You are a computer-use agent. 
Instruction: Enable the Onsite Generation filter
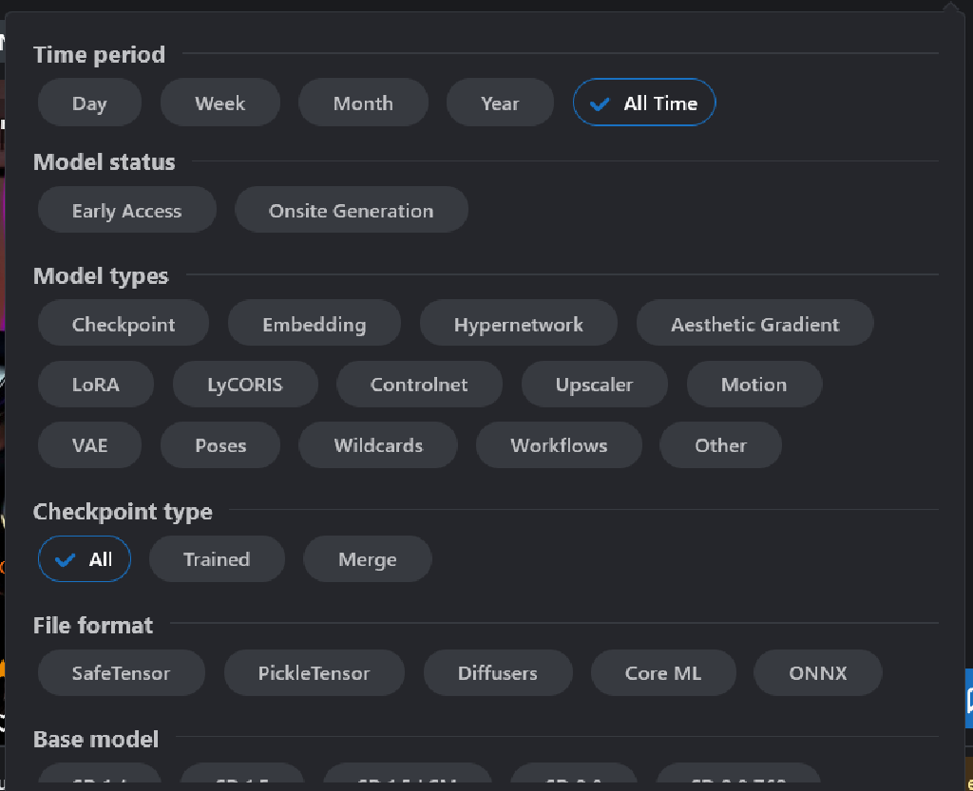coord(351,210)
